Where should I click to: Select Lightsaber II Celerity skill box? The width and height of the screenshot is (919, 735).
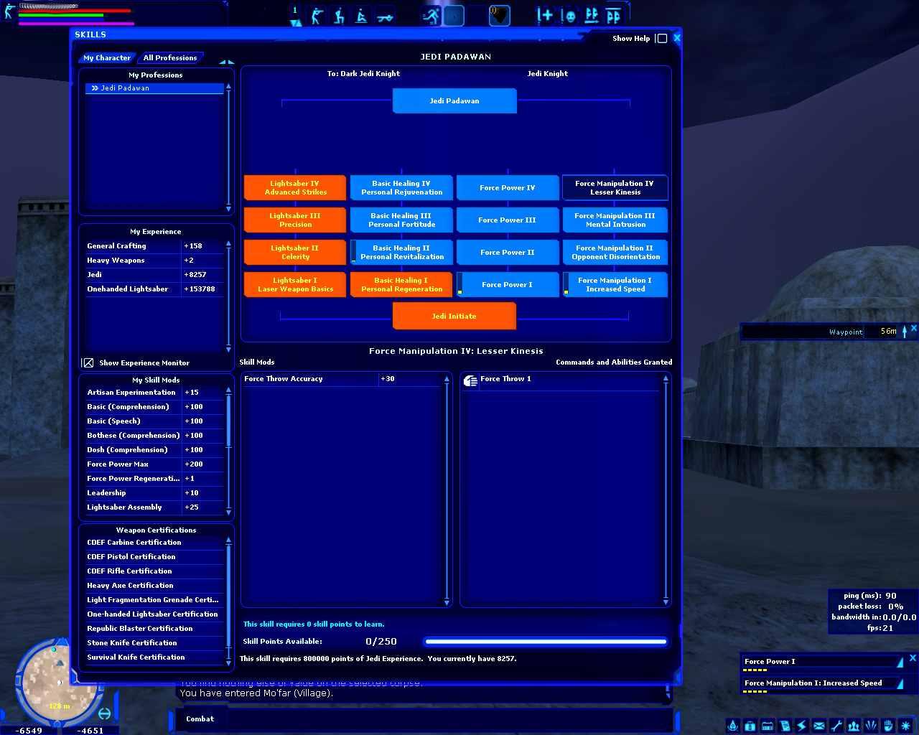[x=295, y=252]
